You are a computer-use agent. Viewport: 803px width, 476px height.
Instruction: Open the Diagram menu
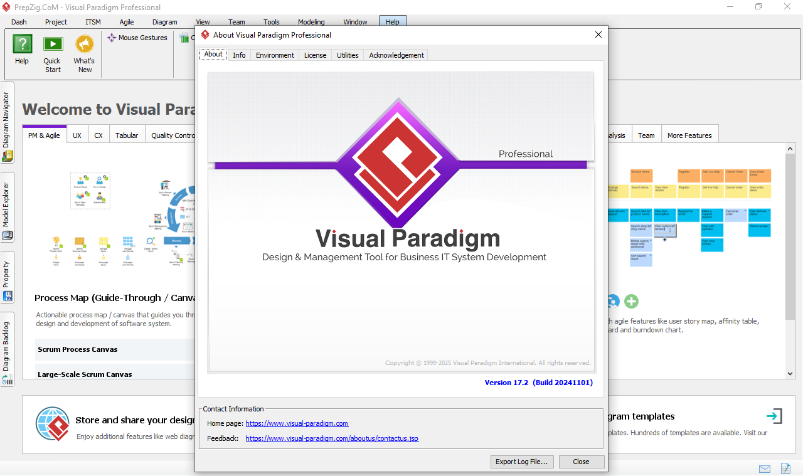(x=165, y=22)
